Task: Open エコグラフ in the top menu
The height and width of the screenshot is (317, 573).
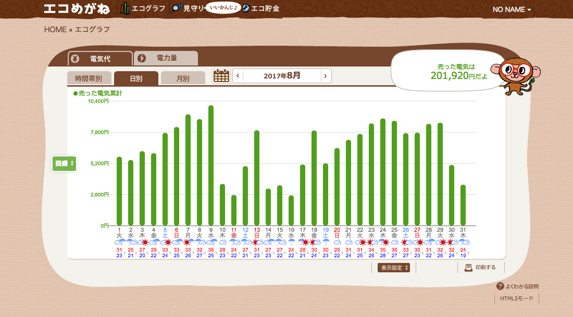Action: [x=148, y=8]
